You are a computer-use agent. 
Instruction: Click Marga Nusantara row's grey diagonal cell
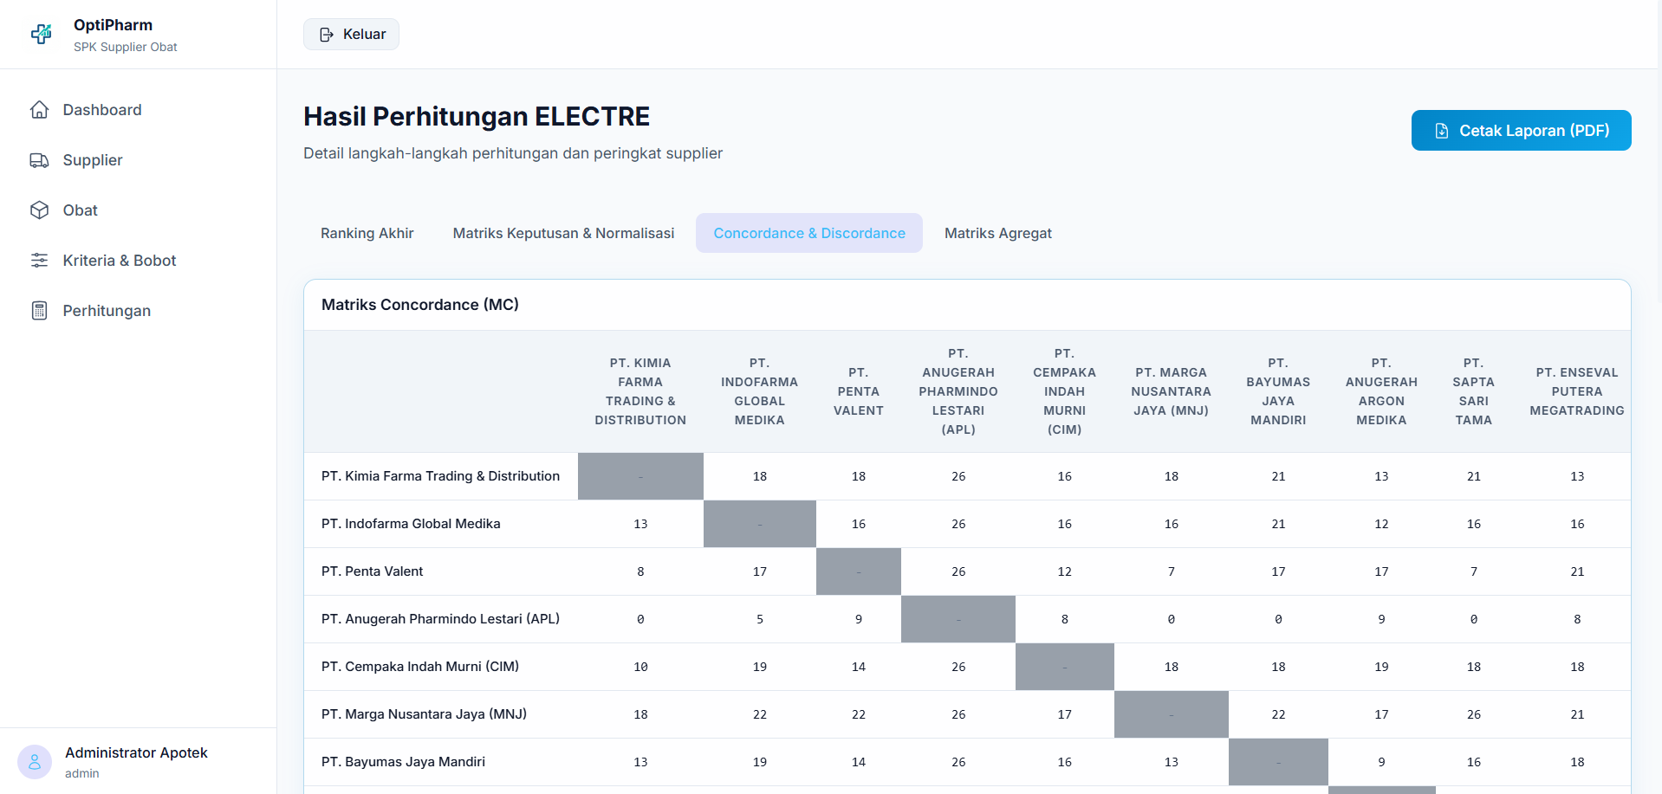pos(1172,714)
